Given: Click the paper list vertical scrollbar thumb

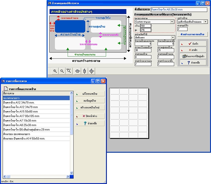Looking at the screenshot, I should [71, 115].
